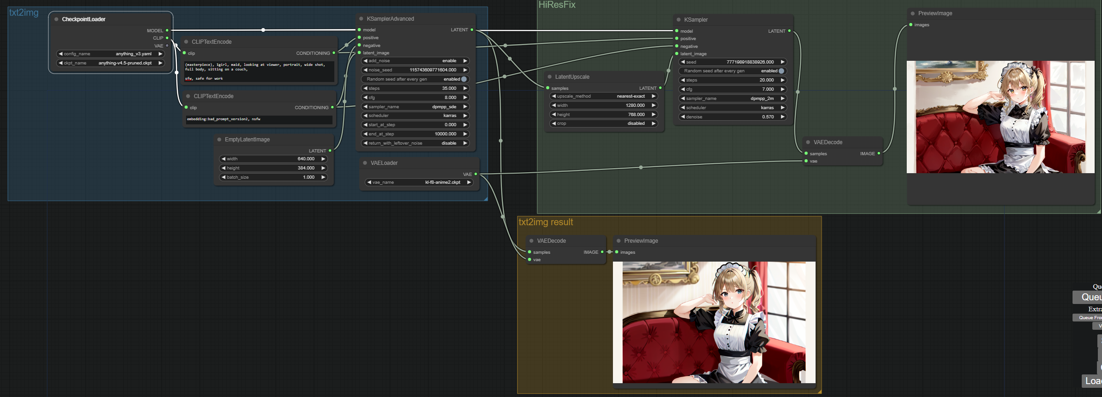The width and height of the screenshot is (1102, 397).
Task: Open the crop dropdown in LatentUpscale
Action: point(603,123)
